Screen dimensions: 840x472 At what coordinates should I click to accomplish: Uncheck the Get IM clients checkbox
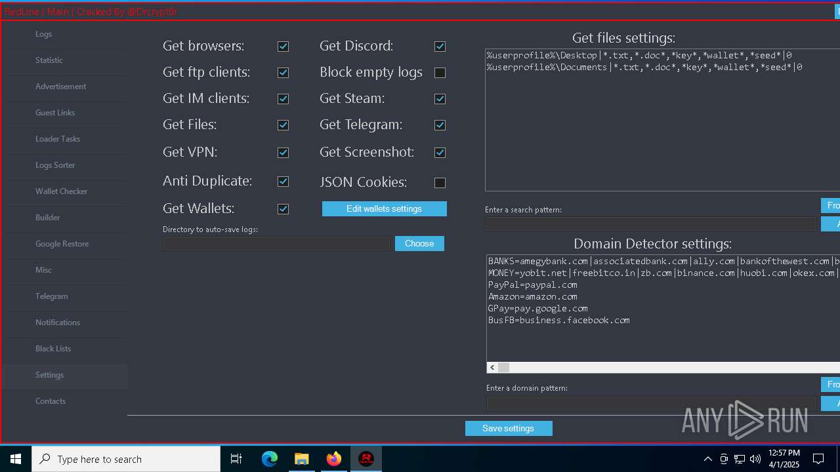click(x=283, y=99)
